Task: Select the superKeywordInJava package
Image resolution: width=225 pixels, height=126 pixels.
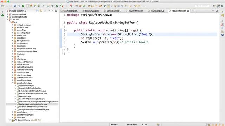Action: (x=25, y=115)
